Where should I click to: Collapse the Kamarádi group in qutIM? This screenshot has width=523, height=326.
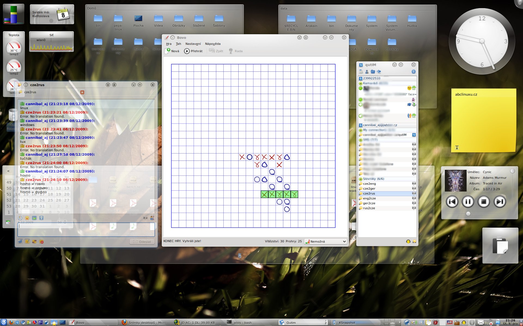(360, 83)
